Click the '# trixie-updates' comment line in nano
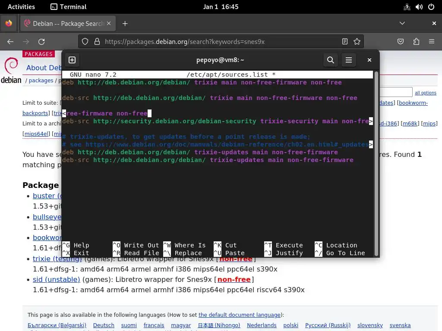Screen dimensions: 442x331 pyautogui.click(x=186, y=137)
